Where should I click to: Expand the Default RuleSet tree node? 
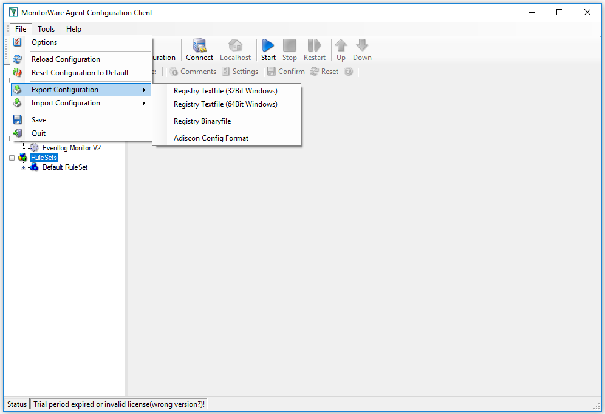[24, 167]
